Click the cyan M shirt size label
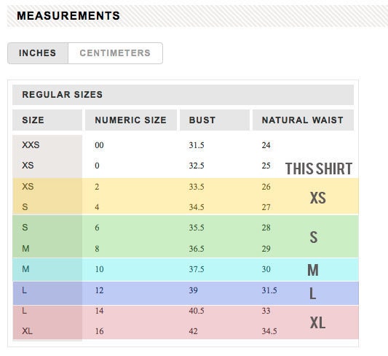Image resolution: width=388 pixels, height=356 pixels. (x=313, y=270)
